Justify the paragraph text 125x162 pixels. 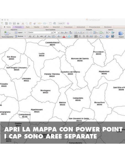[87, 36]
